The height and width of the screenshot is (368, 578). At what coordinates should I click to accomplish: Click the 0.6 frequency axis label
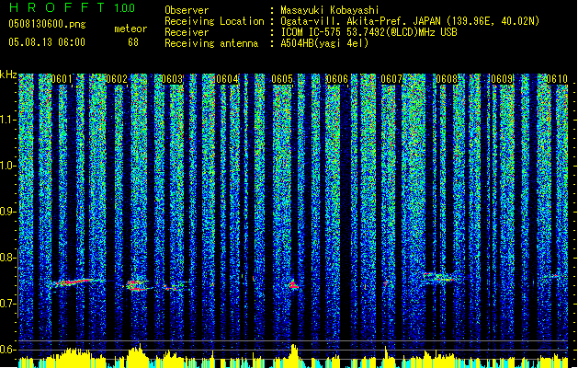coord(8,350)
